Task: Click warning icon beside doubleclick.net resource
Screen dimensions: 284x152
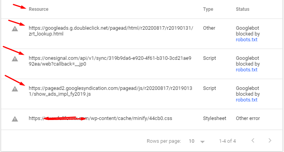Action: 15,29
